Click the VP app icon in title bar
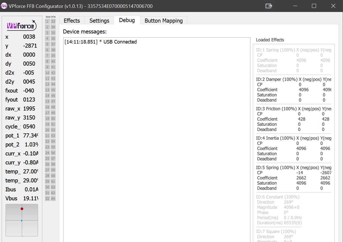The width and height of the screenshot is (343, 242). tap(4, 6)
